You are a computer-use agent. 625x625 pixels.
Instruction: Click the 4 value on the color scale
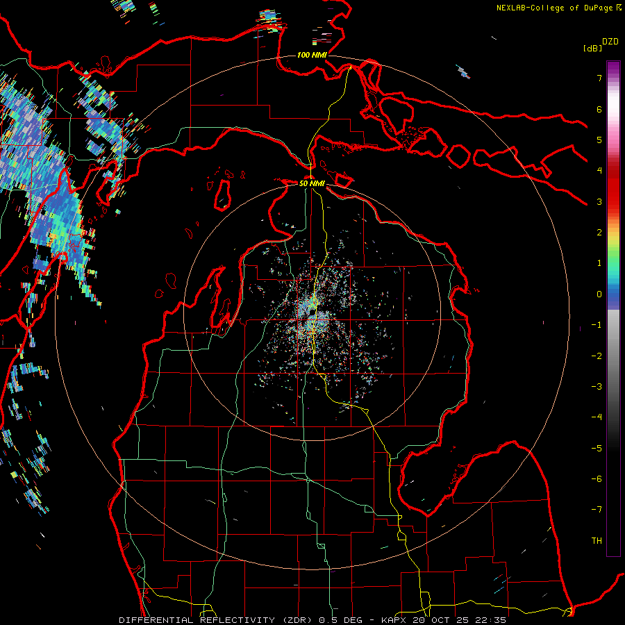click(x=599, y=171)
